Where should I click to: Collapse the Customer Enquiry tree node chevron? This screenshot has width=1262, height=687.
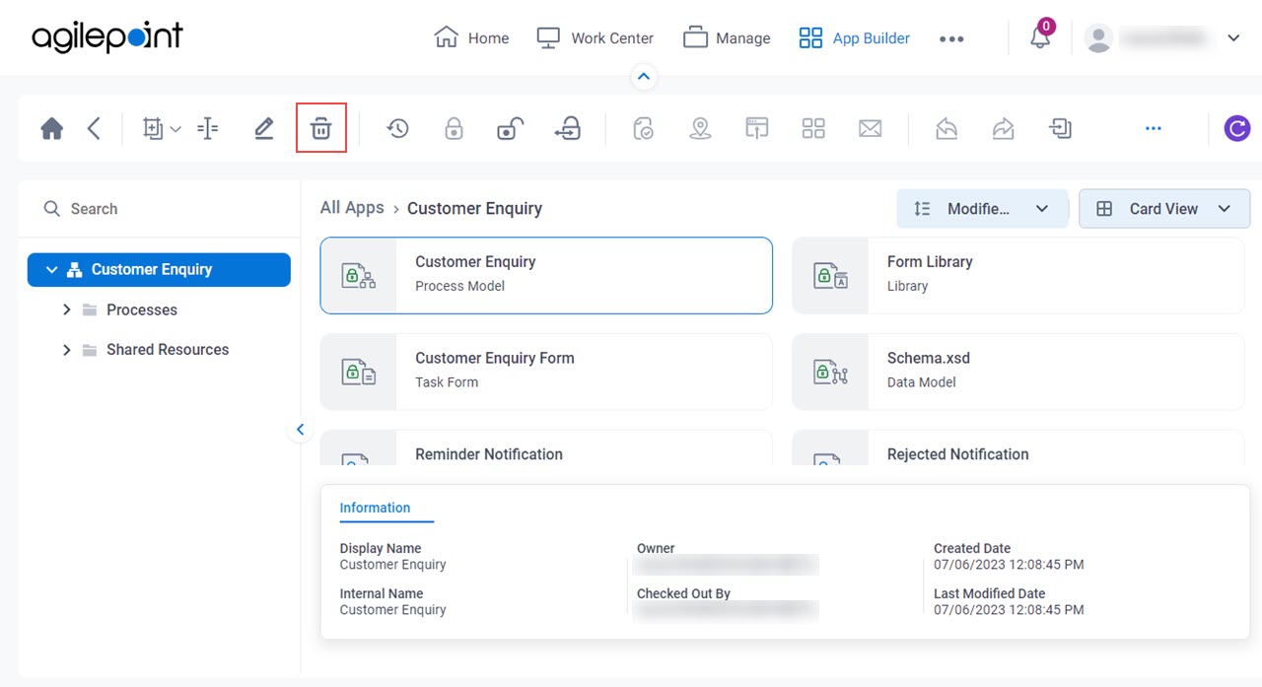(51, 269)
